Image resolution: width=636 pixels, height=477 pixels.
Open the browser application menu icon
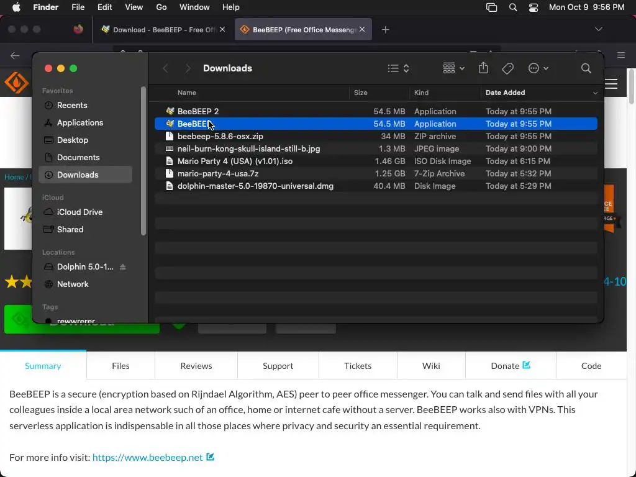[x=621, y=55]
